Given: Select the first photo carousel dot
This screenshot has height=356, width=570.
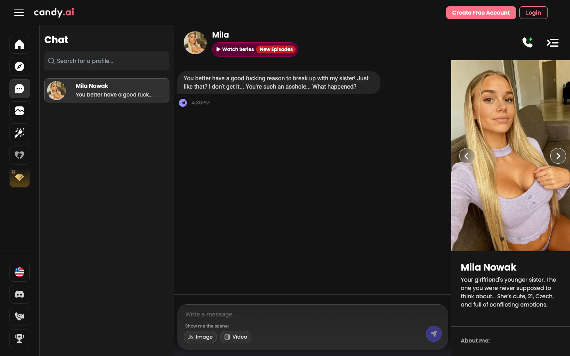Looking at the screenshot, I should click(x=502, y=239).
